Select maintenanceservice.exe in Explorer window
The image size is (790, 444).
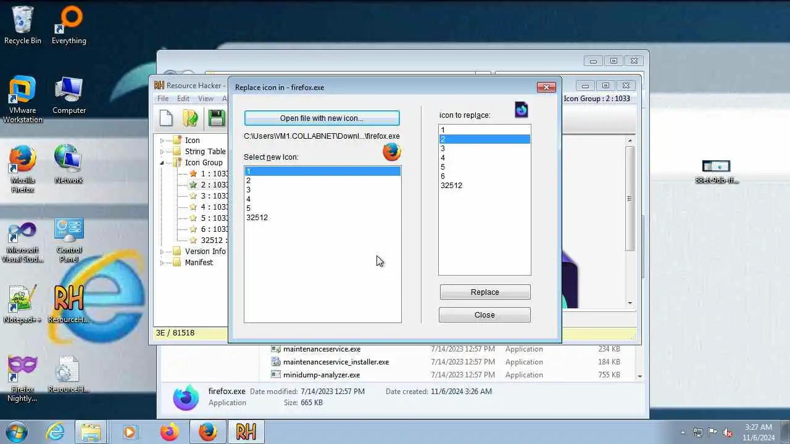pos(322,349)
